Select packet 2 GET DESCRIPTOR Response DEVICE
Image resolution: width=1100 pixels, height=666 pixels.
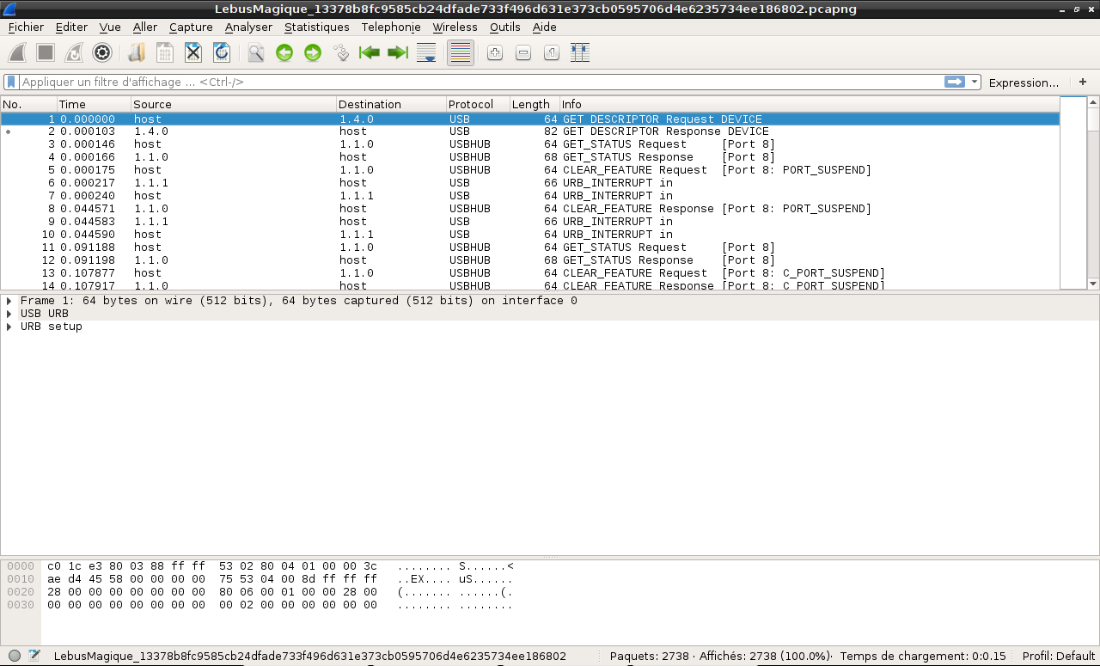point(529,131)
